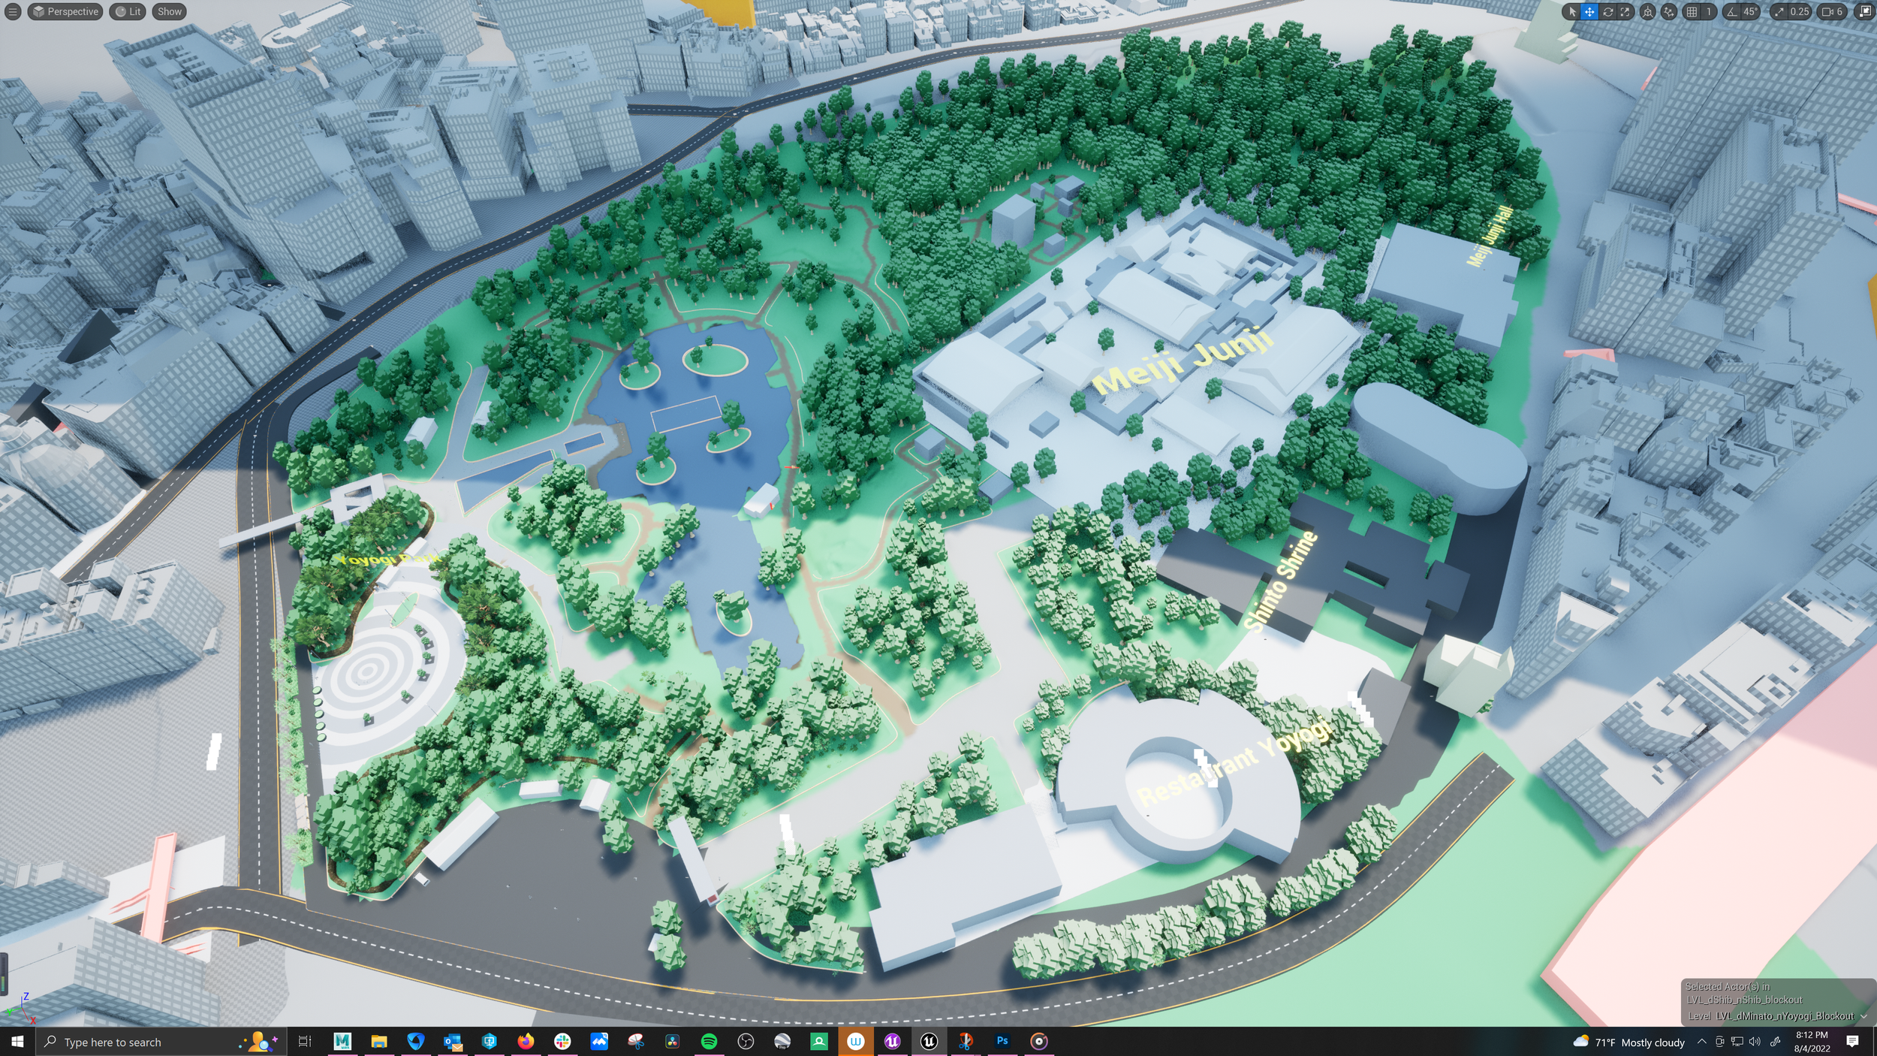Open the network display tray icon

tap(1737, 1042)
